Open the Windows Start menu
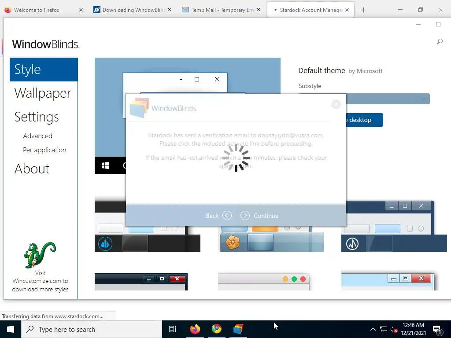Screen dimensions: 451x338 tap(11, 329)
